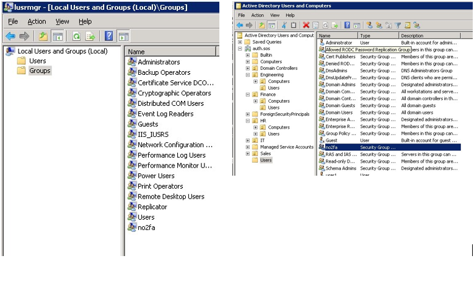Open the Action menu in lusrmgr
The width and height of the screenshot is (474, 287).
[x=37, y=22]
